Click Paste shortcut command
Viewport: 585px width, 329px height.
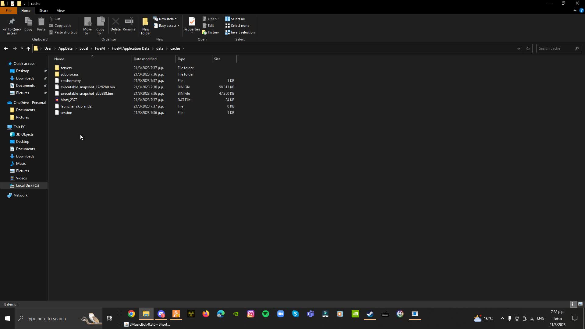[63, 32]
